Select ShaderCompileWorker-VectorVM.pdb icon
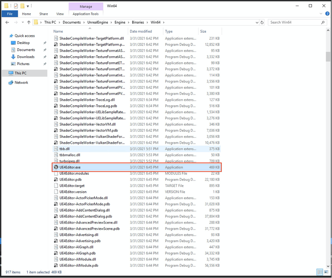 [56, 131]
